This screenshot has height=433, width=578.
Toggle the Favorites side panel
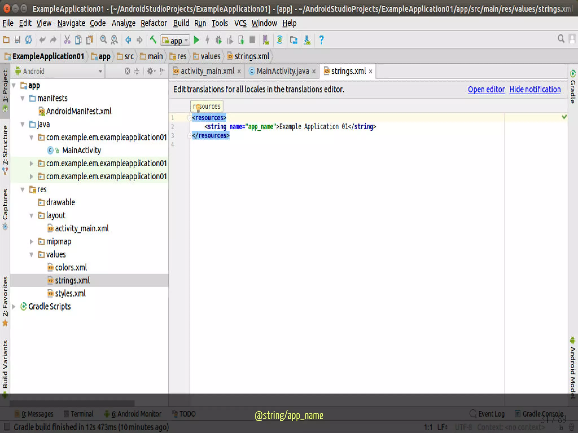pos(5,301)
